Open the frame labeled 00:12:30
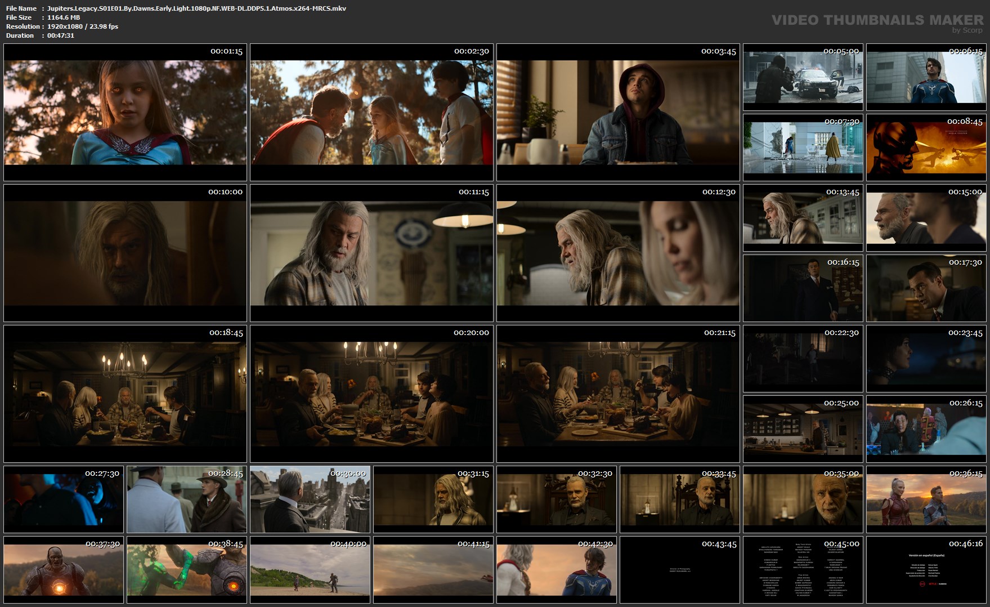Viewport: 990px width, 607px height. pos(618,253)
